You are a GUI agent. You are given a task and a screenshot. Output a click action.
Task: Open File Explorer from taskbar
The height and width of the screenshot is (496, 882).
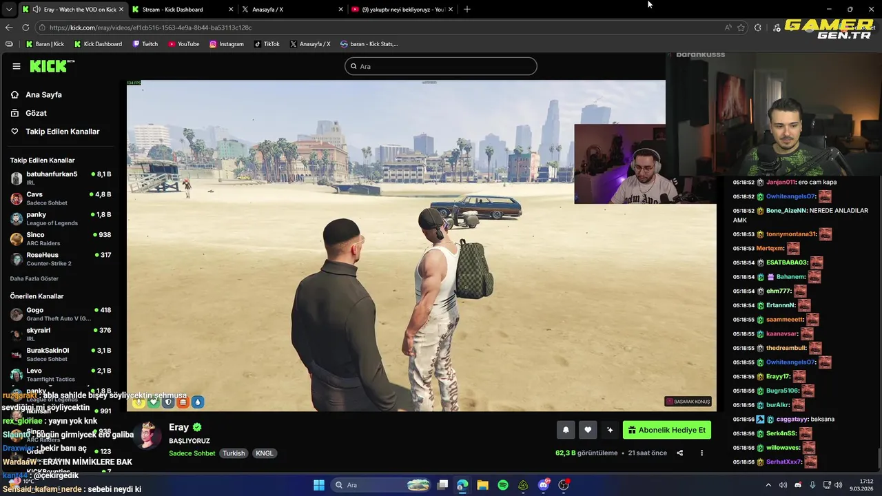(x=482, y=485)
